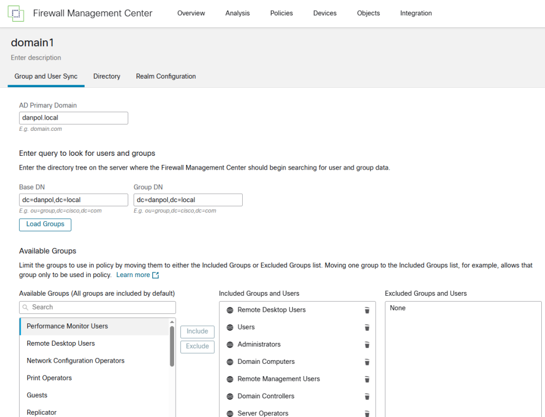Viewport: 545px width, 417px height.
Task: Click globe icon beside Remote Desktop Users
Action: click(230, 310)
